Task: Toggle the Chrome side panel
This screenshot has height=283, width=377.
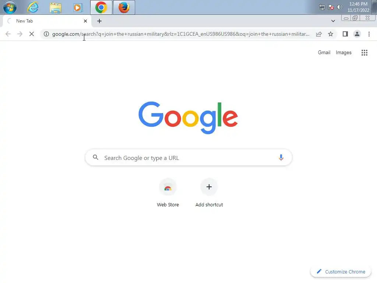Action: [x=345, y=34]
